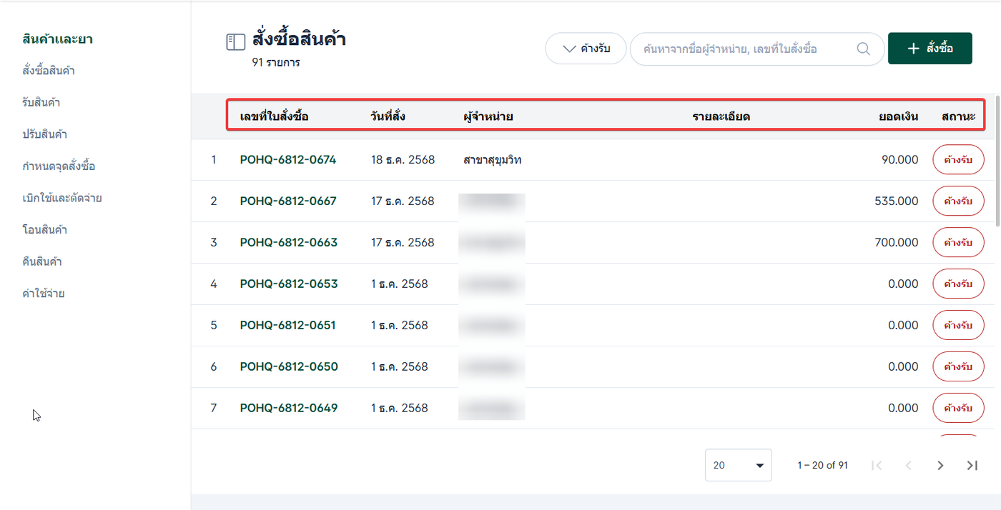Click the สถานะ column header
The image size is (1001, 510).
[x=959, y=116]
